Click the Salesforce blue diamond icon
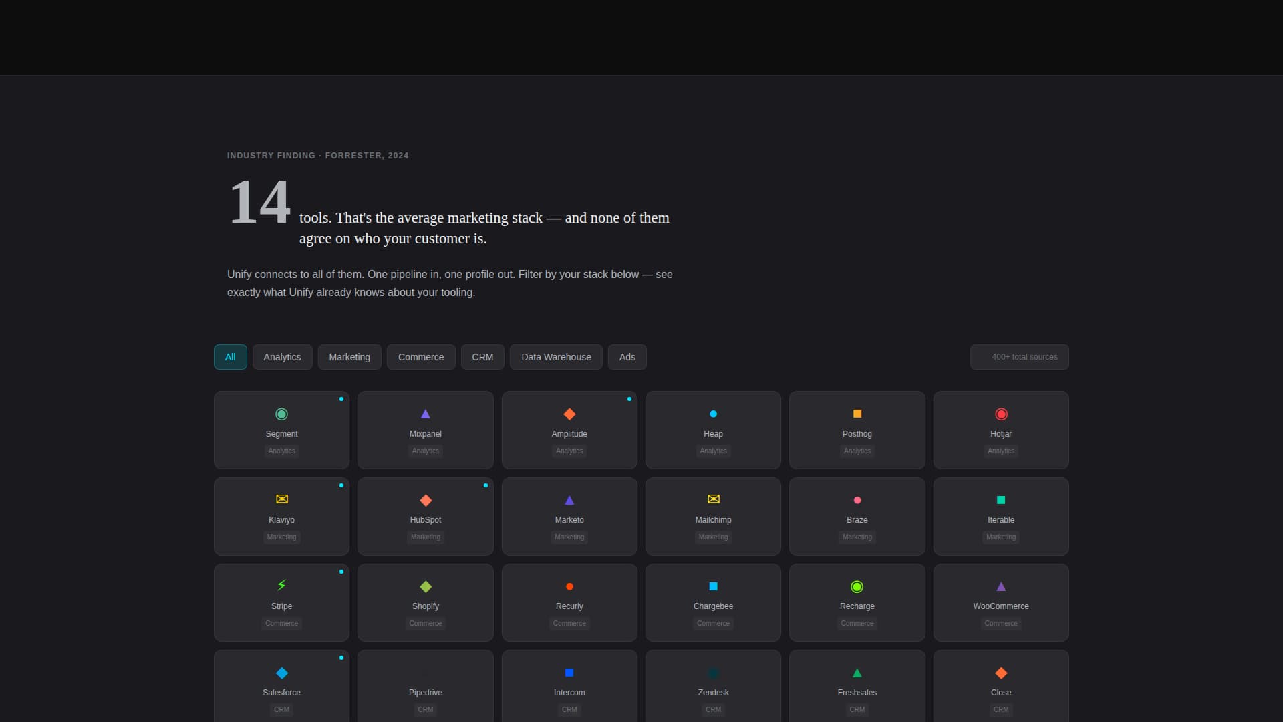 click(282, 673)
